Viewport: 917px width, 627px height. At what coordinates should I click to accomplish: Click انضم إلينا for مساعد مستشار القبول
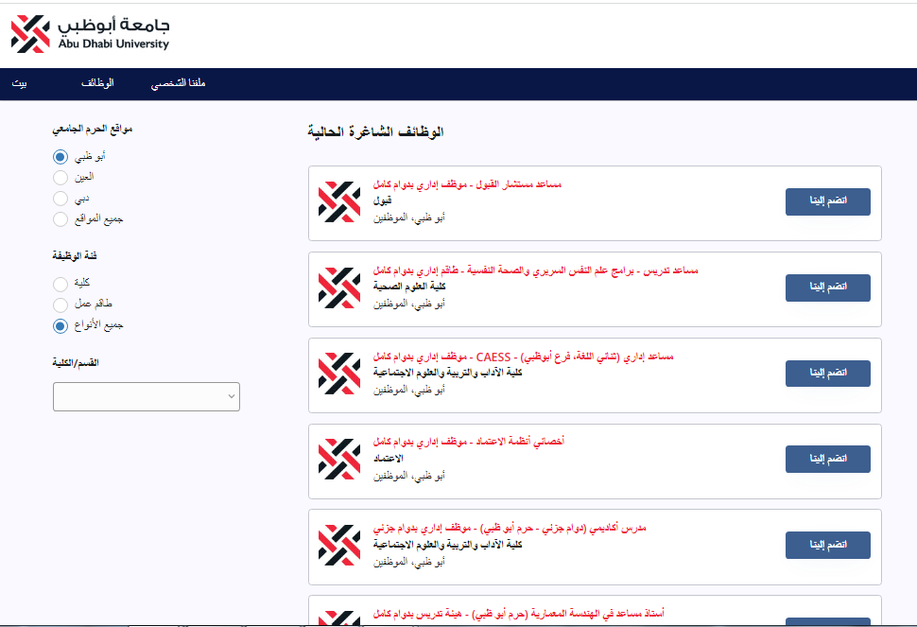click(827, 201)
